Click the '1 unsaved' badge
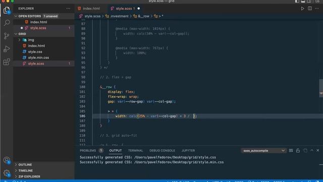 [50, 16]
